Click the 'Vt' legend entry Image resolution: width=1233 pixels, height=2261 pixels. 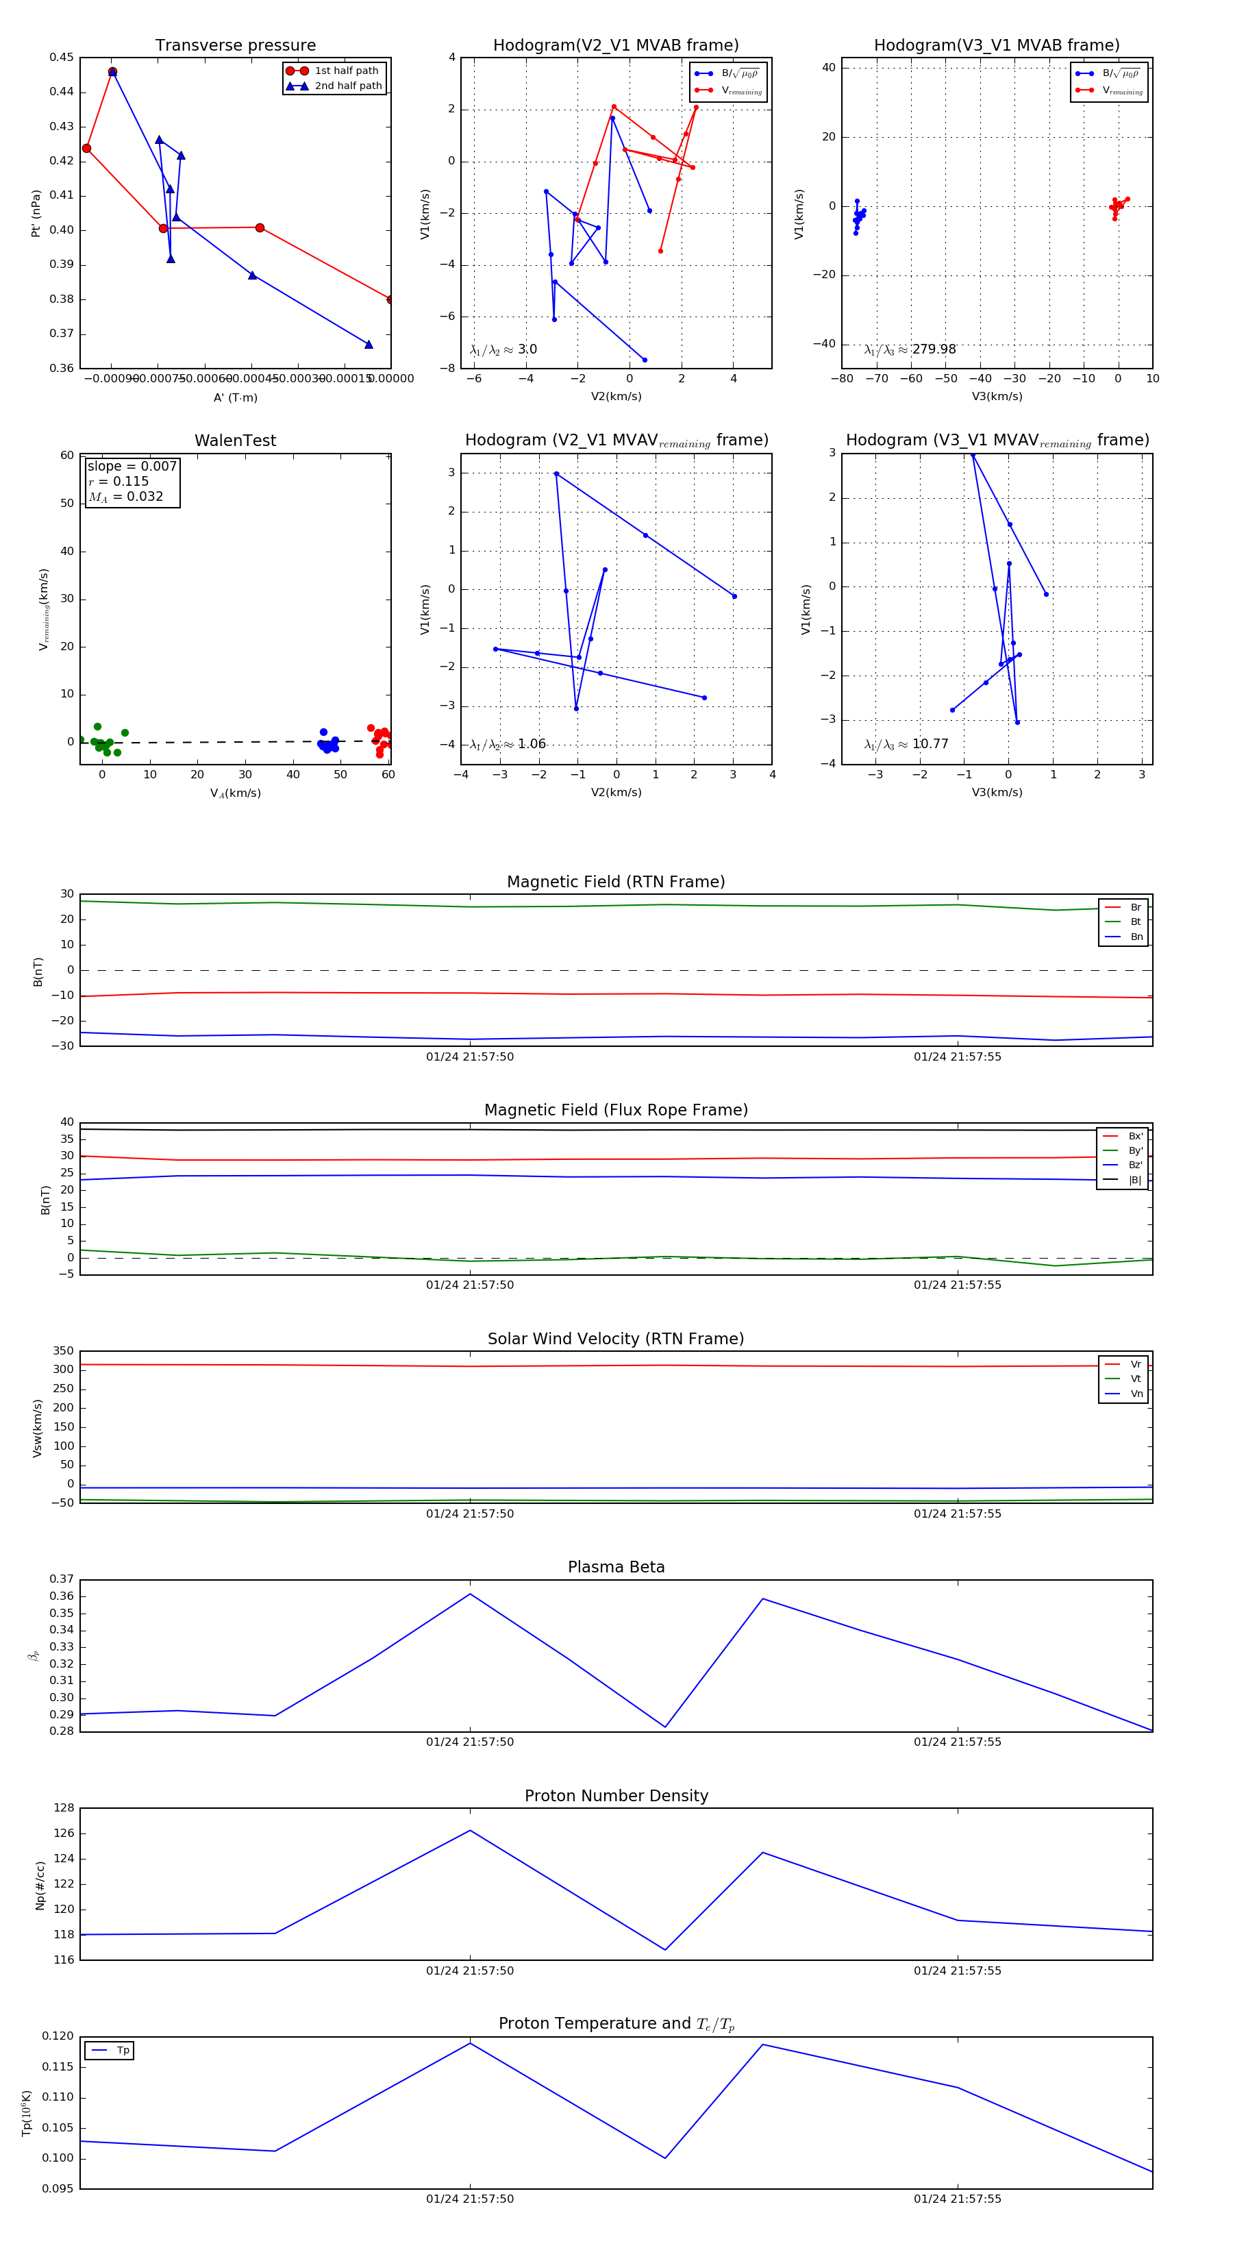[1123, 1379]
